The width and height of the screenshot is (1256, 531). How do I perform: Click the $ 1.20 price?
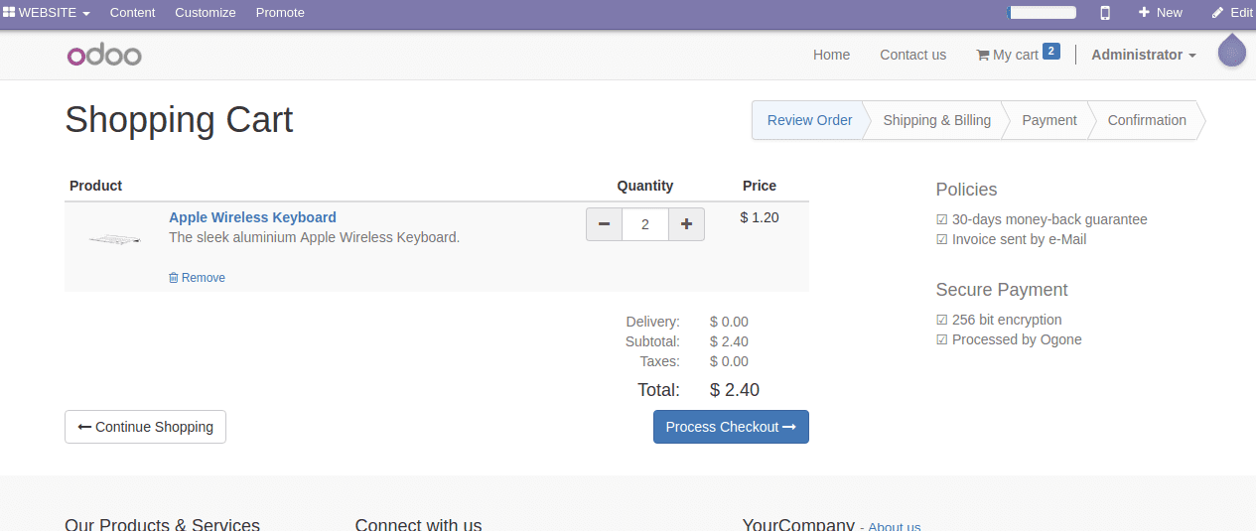click(760, 217)
